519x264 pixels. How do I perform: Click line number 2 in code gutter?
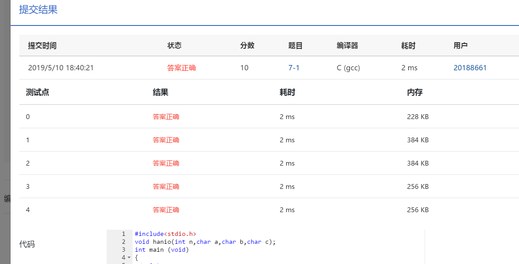(x=124, y=242)
